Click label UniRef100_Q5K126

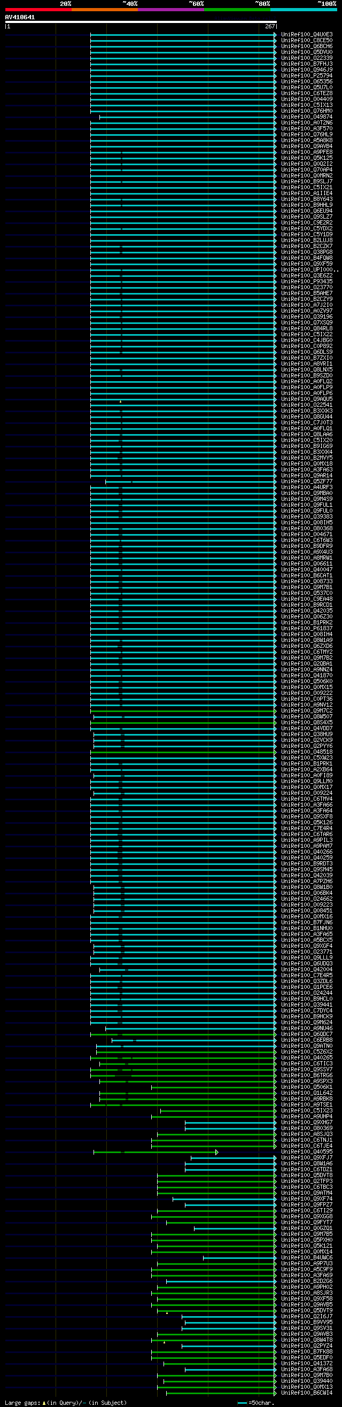pyautogui.click(x=307, y=822)
